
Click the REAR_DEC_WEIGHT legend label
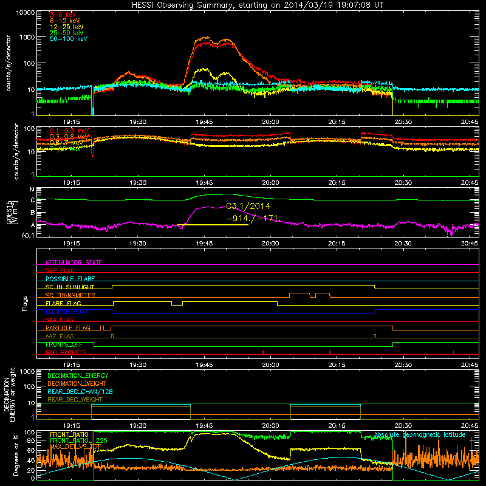click(x=75, y=400)
